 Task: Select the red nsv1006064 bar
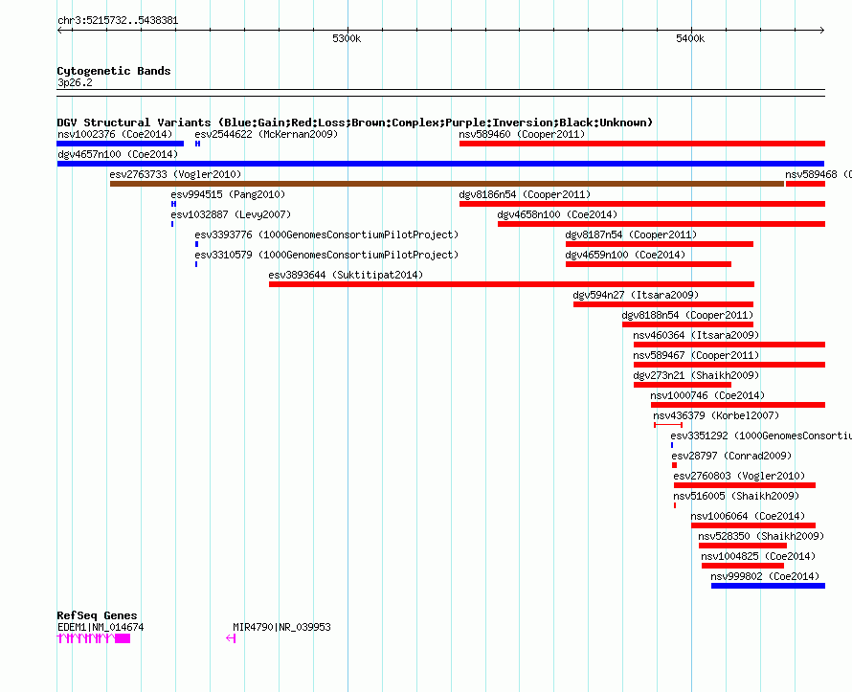click(753, 525)
